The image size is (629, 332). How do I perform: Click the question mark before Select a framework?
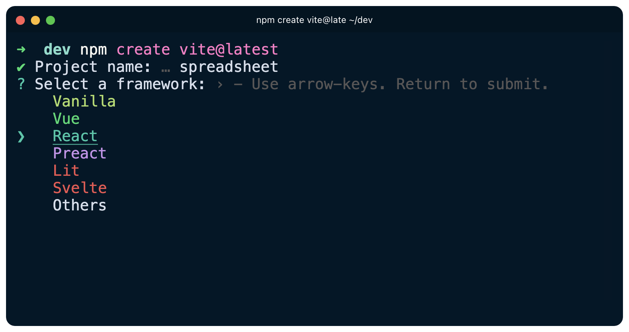[21, 84]
